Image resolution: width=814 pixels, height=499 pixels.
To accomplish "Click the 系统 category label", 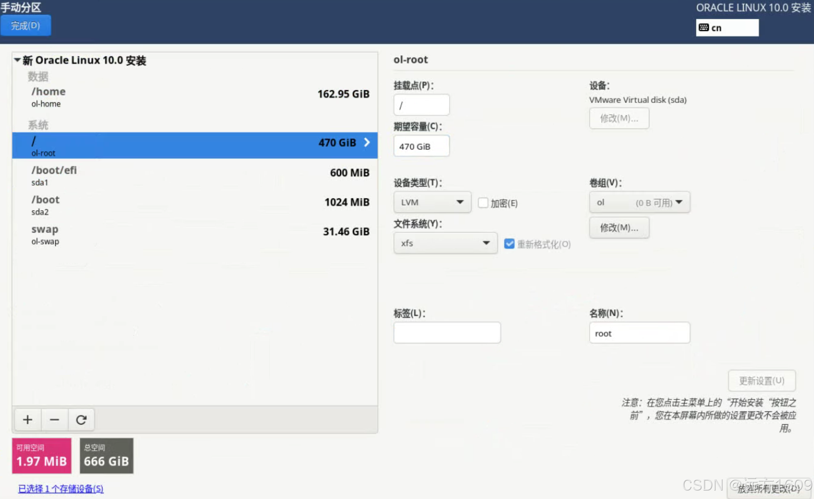I will click(38, 125).
